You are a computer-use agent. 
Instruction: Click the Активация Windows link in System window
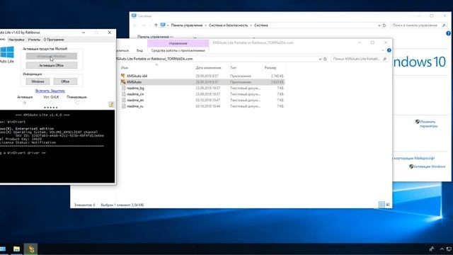coord(430,166)
